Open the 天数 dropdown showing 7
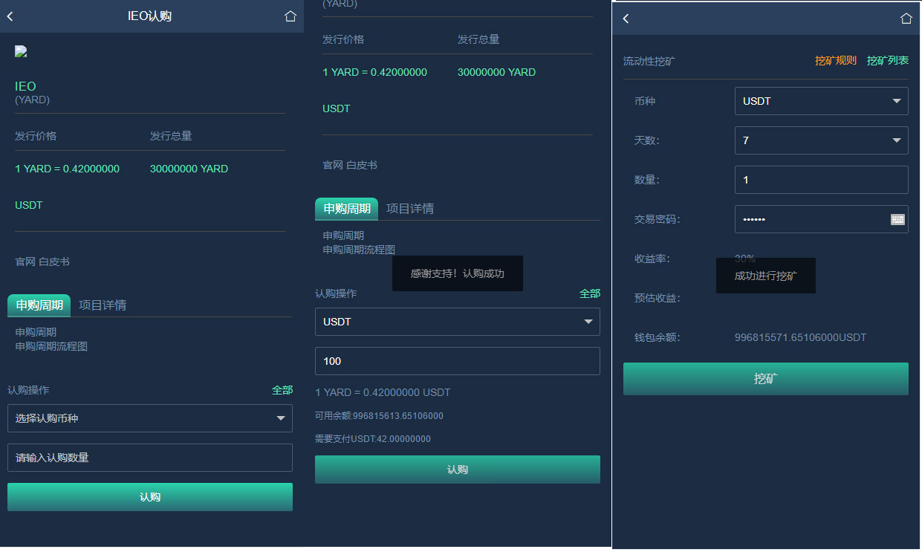922x552 pixels. pyautogui.click(x=822, y=140)
